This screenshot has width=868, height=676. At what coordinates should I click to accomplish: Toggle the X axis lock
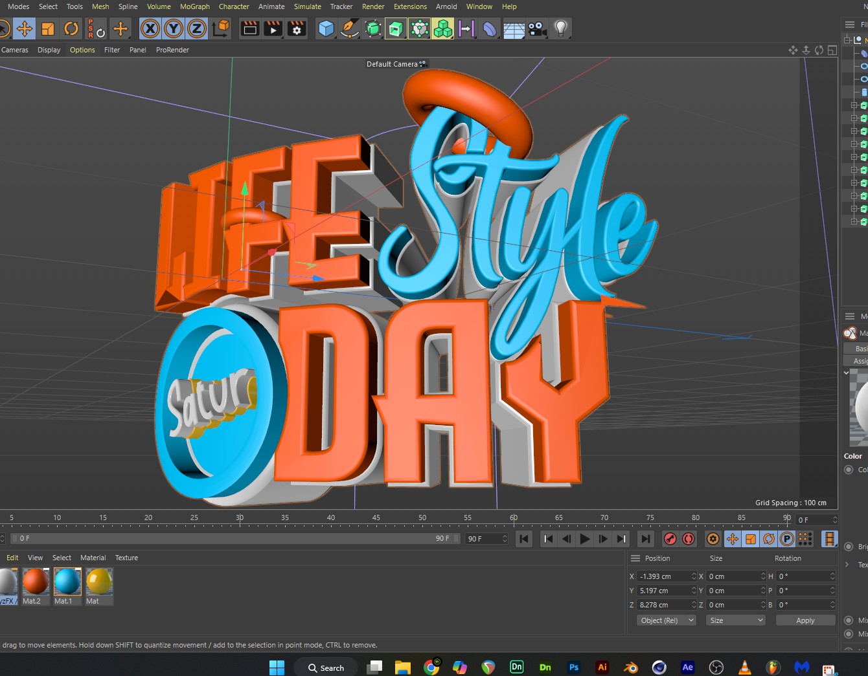pyautogui.click(x=150, y=28)
